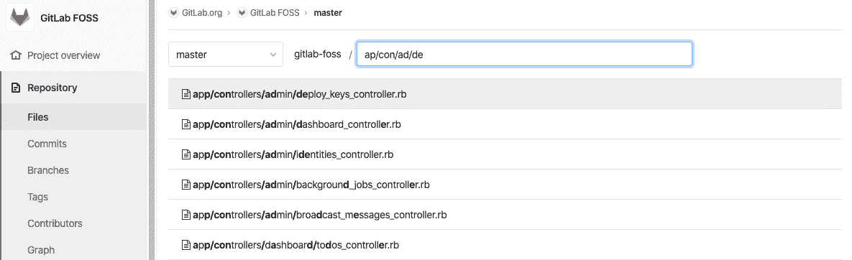The height and width of the screenshot is (260, 852).
Task: Click GitLab.org avatar icon in breadcrumb
Action: 174,12
